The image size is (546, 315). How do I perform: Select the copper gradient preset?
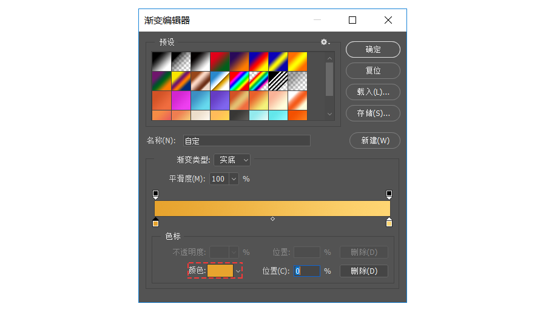(201, 81)
